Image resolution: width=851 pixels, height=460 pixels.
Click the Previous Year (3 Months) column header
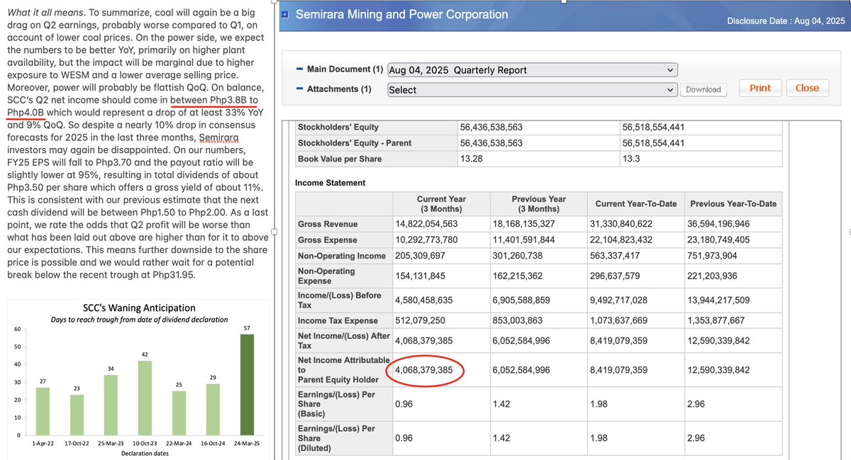538,204
